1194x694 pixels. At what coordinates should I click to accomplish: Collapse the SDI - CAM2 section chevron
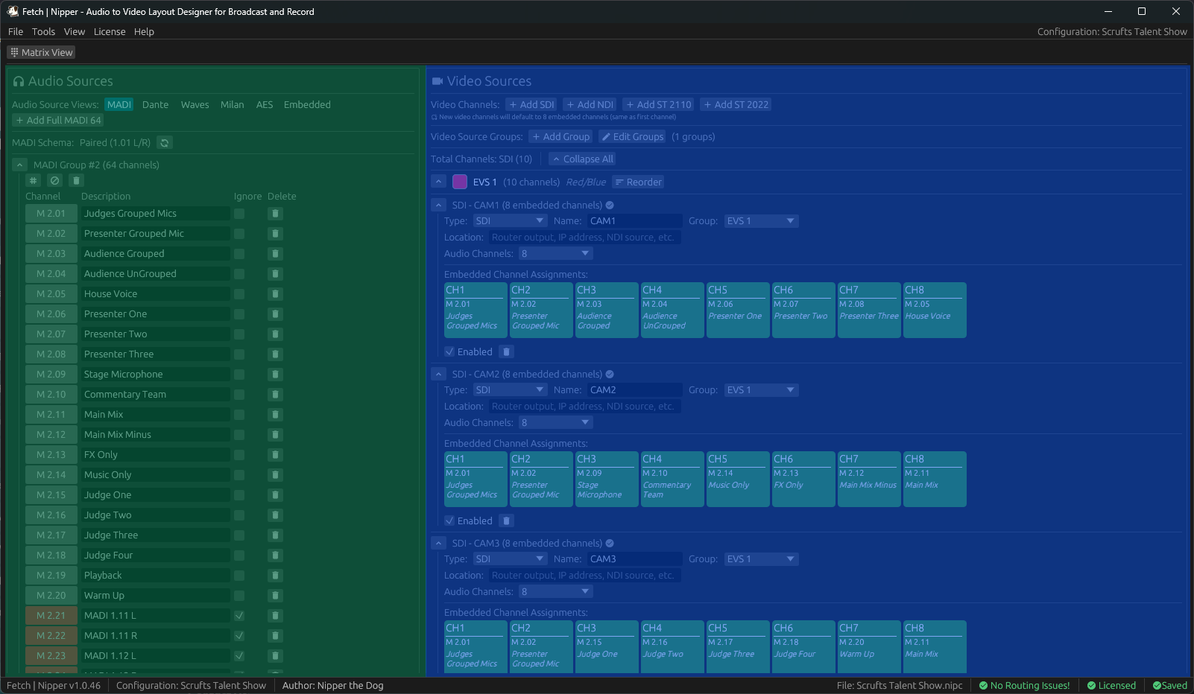click(x=438, y=374)
